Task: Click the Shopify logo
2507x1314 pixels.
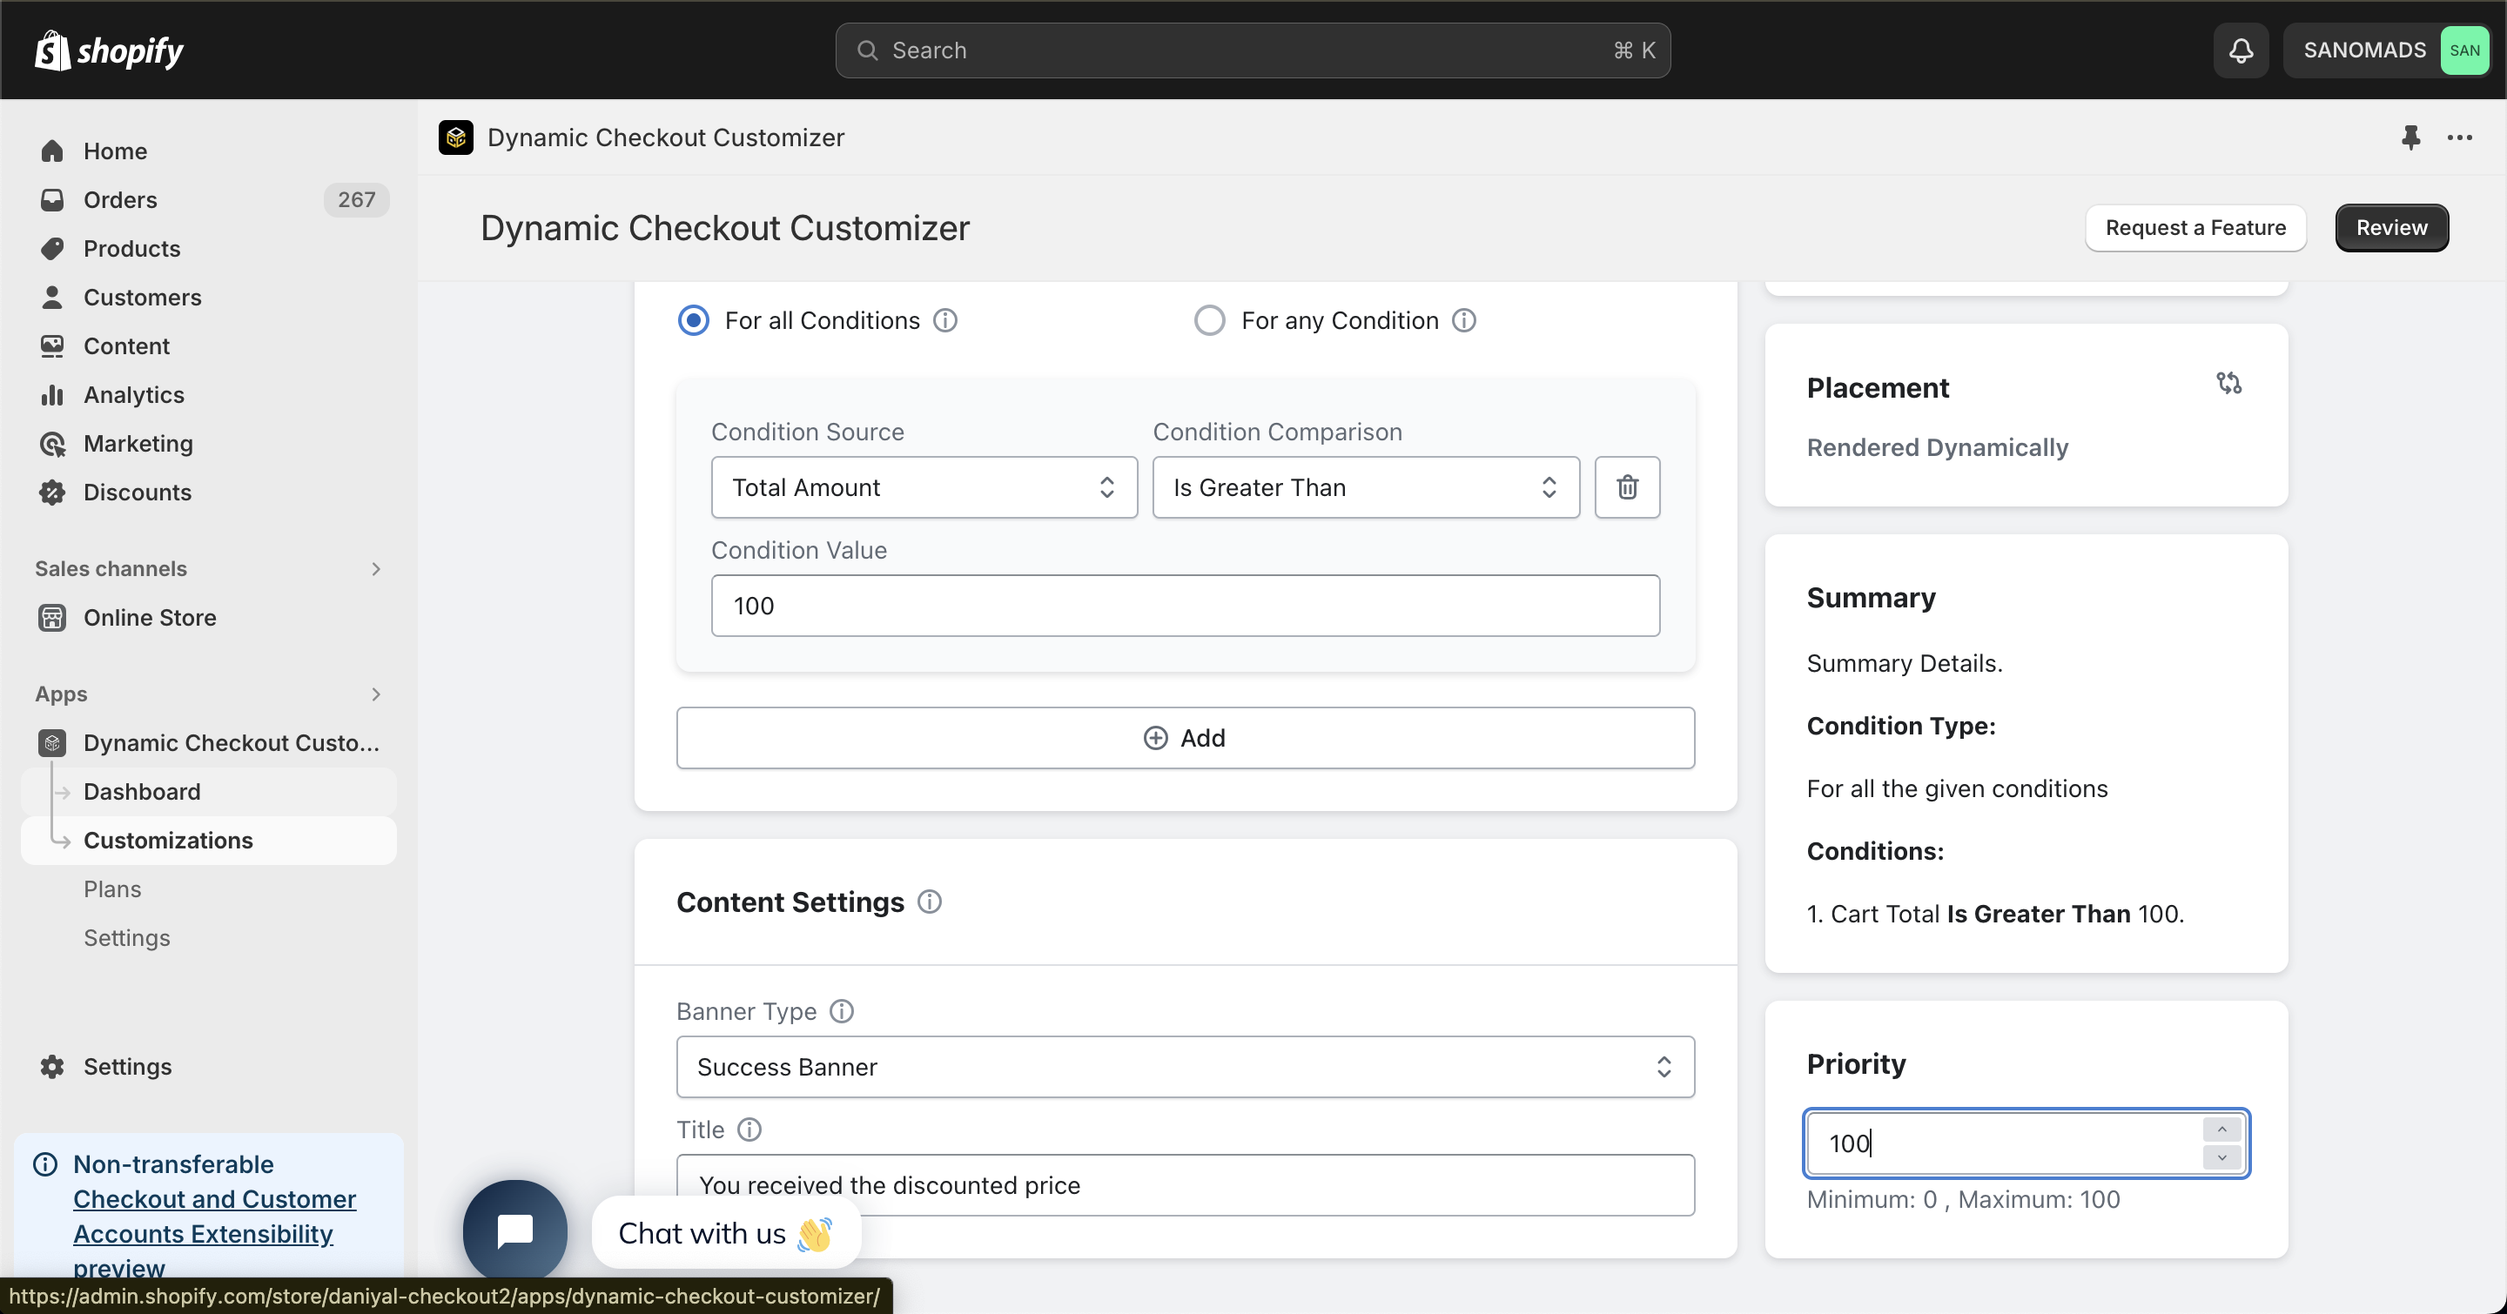Action: tap(109, 50)
